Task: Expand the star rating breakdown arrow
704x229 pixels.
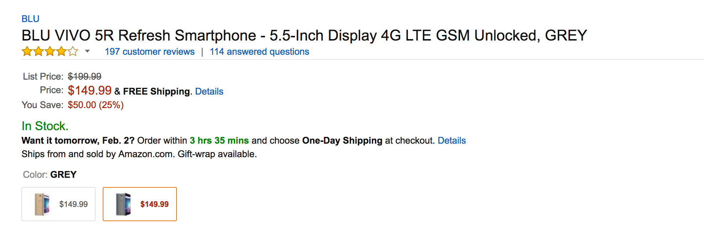Action: [87, 52]
